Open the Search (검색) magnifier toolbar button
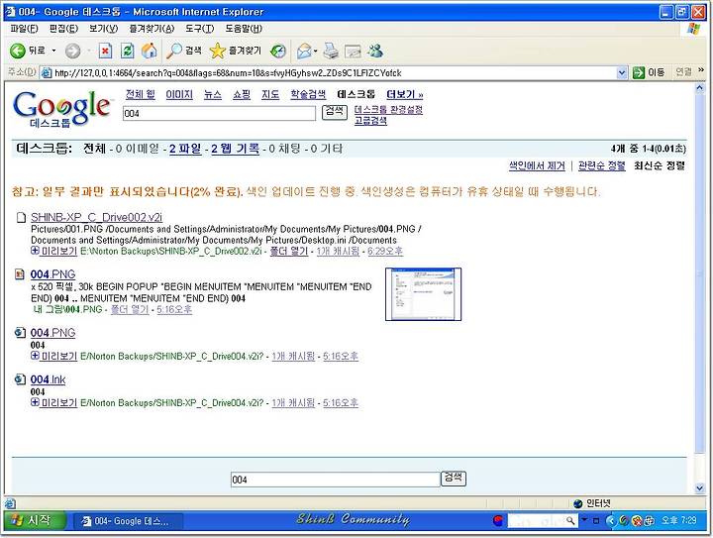 pyautogui.click(x=184, y=51)
